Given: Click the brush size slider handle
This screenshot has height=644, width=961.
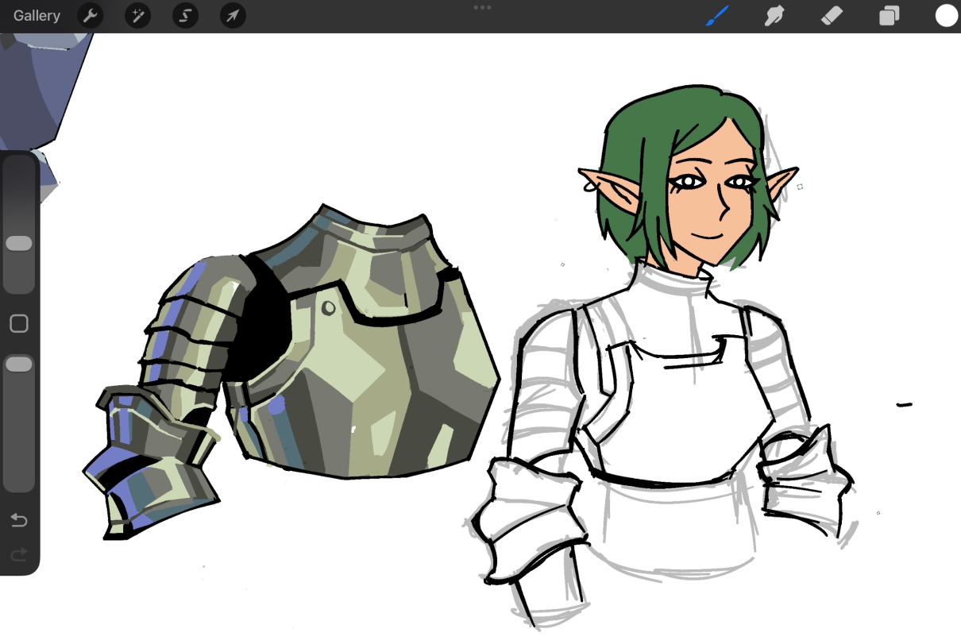Looking at the screenshot, I should point(19,243).
